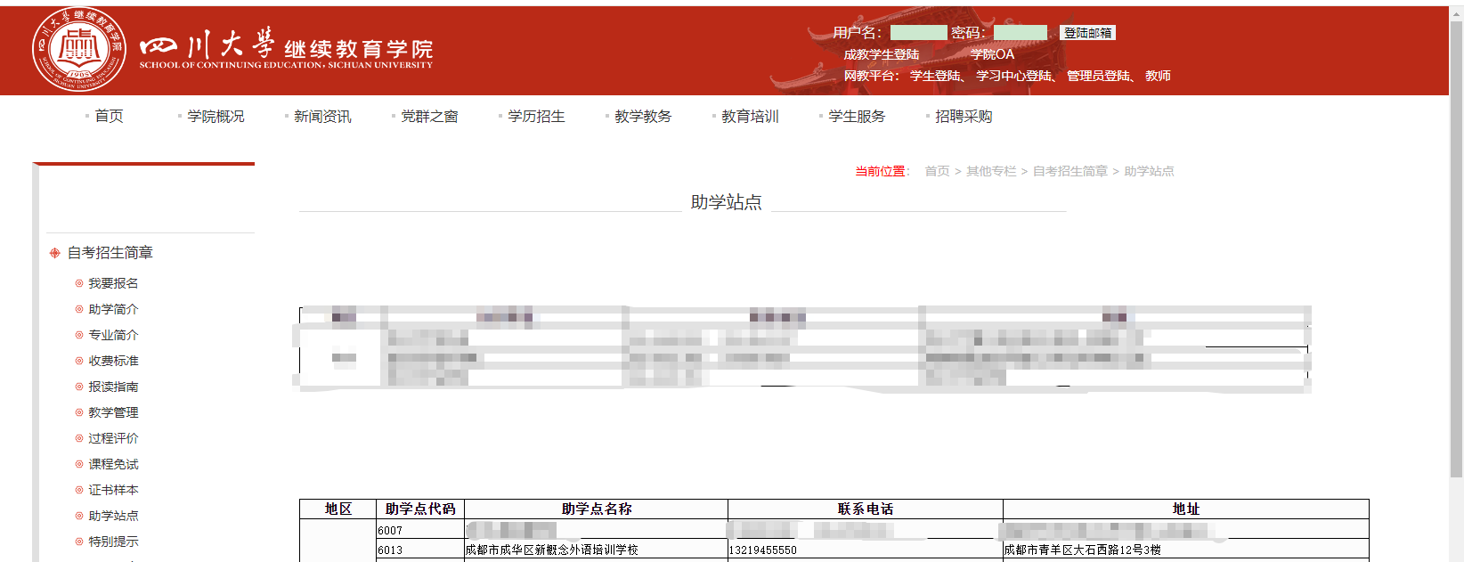This screenshot has height=562, width=1464.
Task: Open the 首页 navigation menu item
Action: click(109, 117)
